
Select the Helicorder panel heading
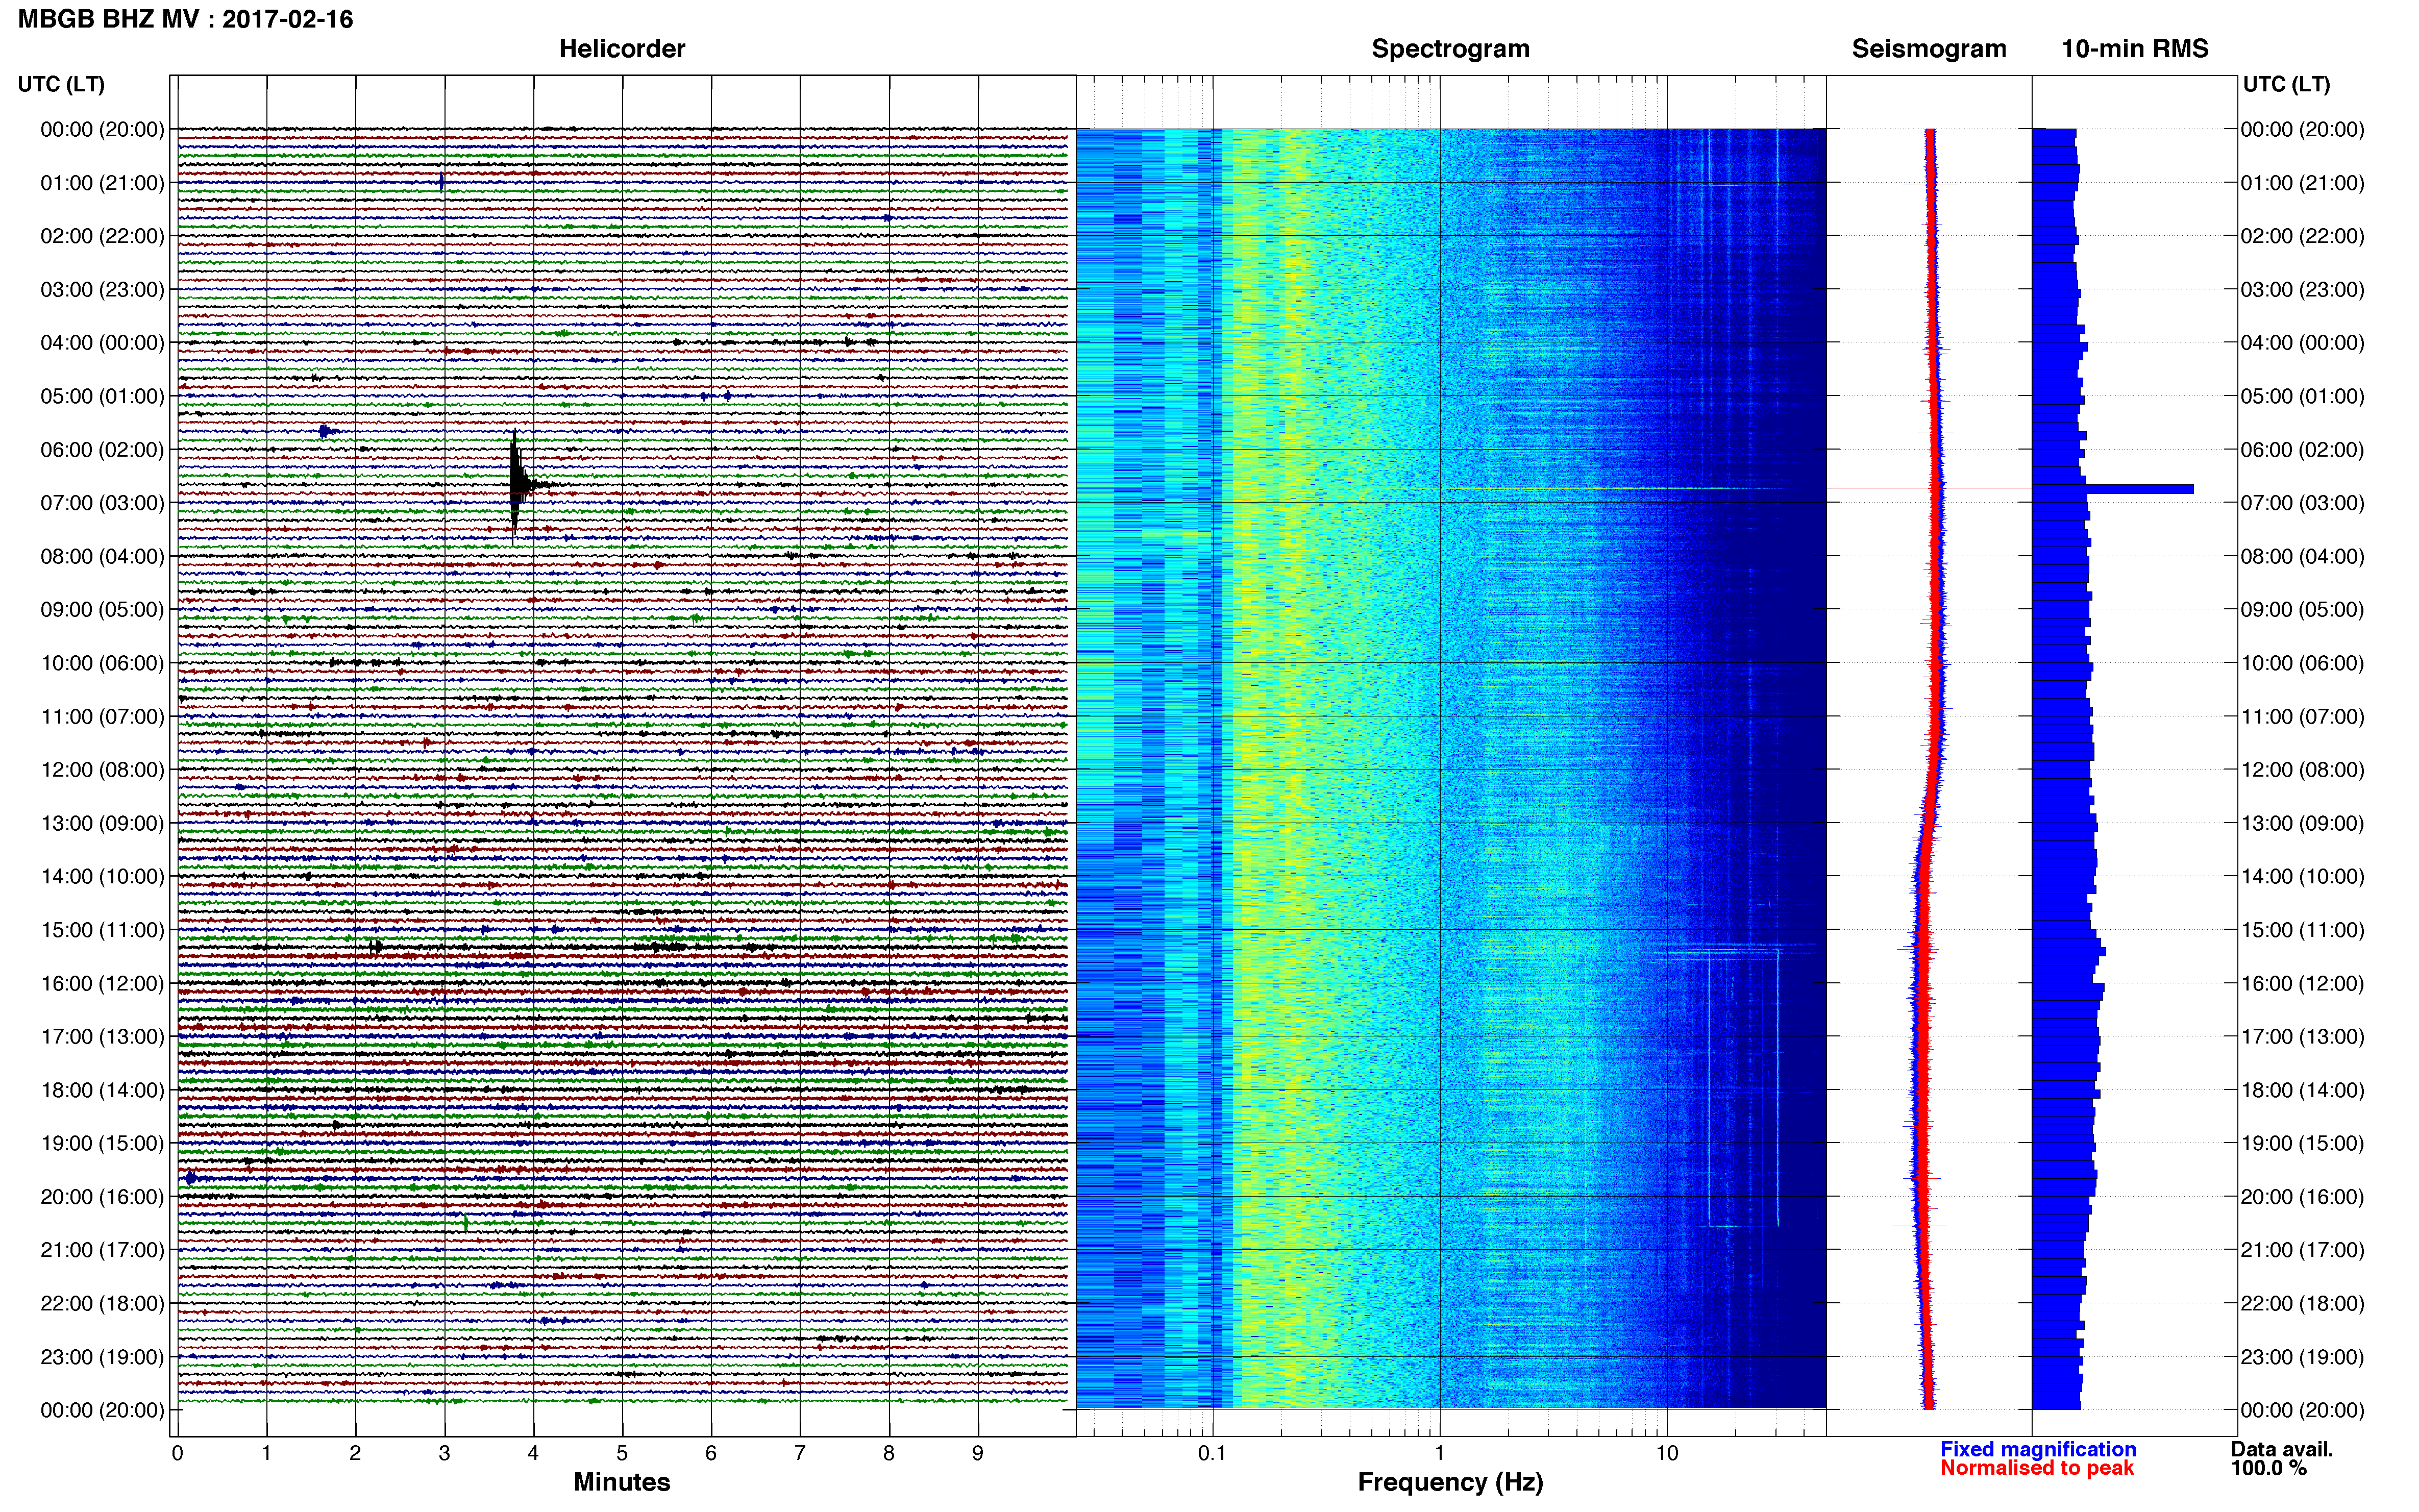[622, 49]
